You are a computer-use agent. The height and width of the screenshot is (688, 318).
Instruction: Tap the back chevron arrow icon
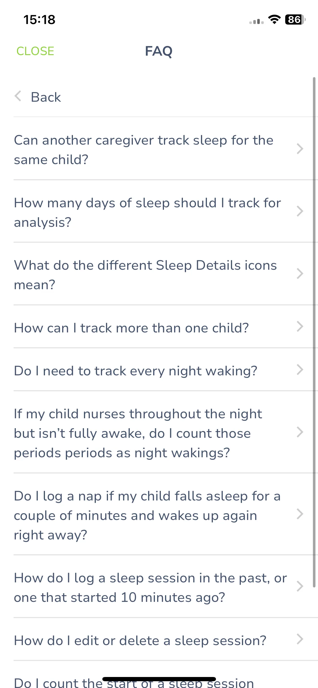click(18, 96)
